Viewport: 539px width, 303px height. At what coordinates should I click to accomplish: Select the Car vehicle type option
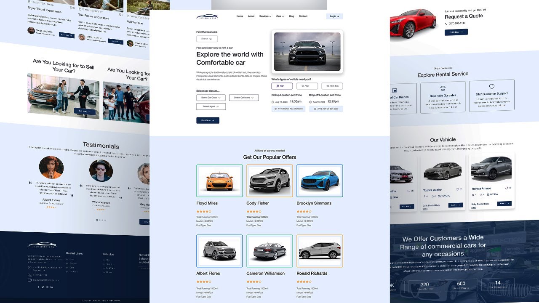282,86
